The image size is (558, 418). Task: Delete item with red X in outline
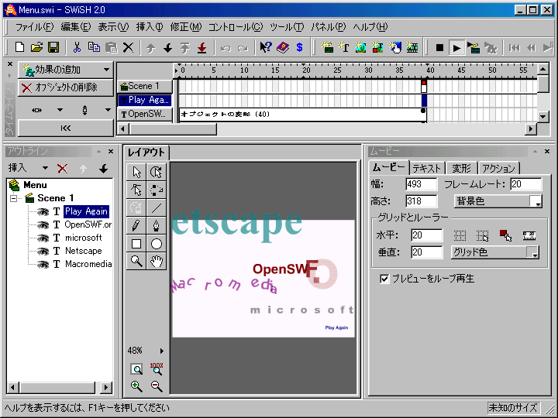(63, 169)
